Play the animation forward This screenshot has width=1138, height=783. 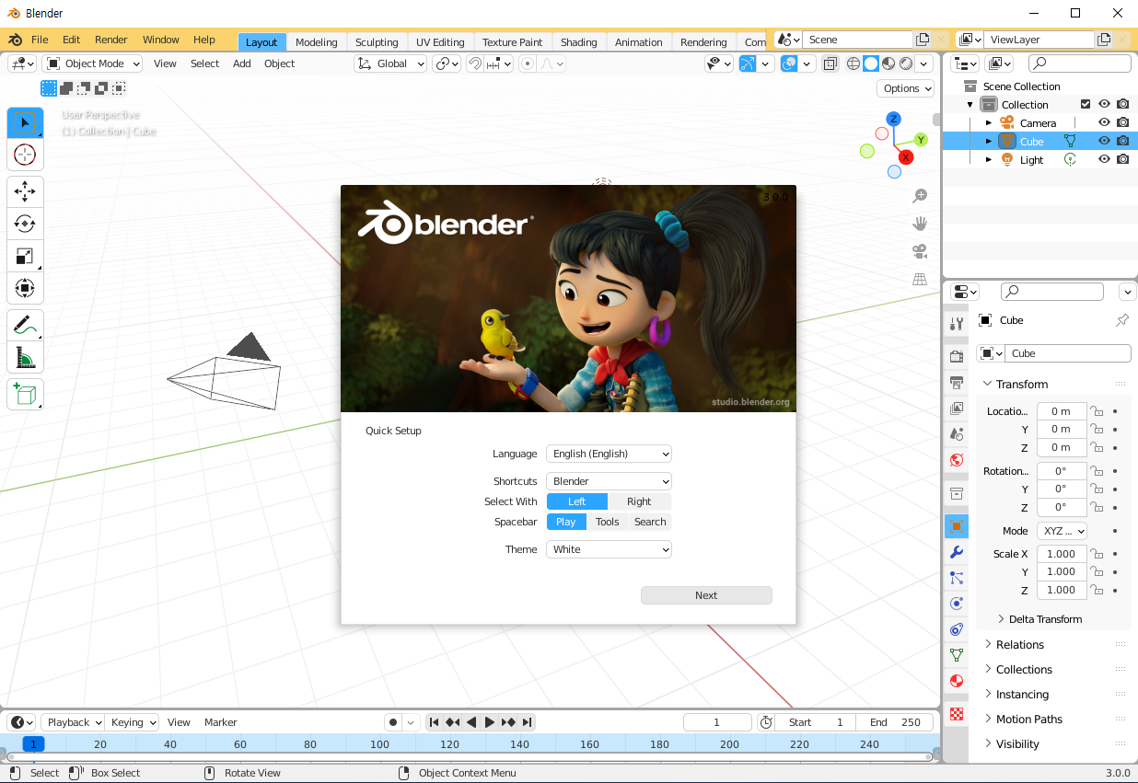[490, 722]
